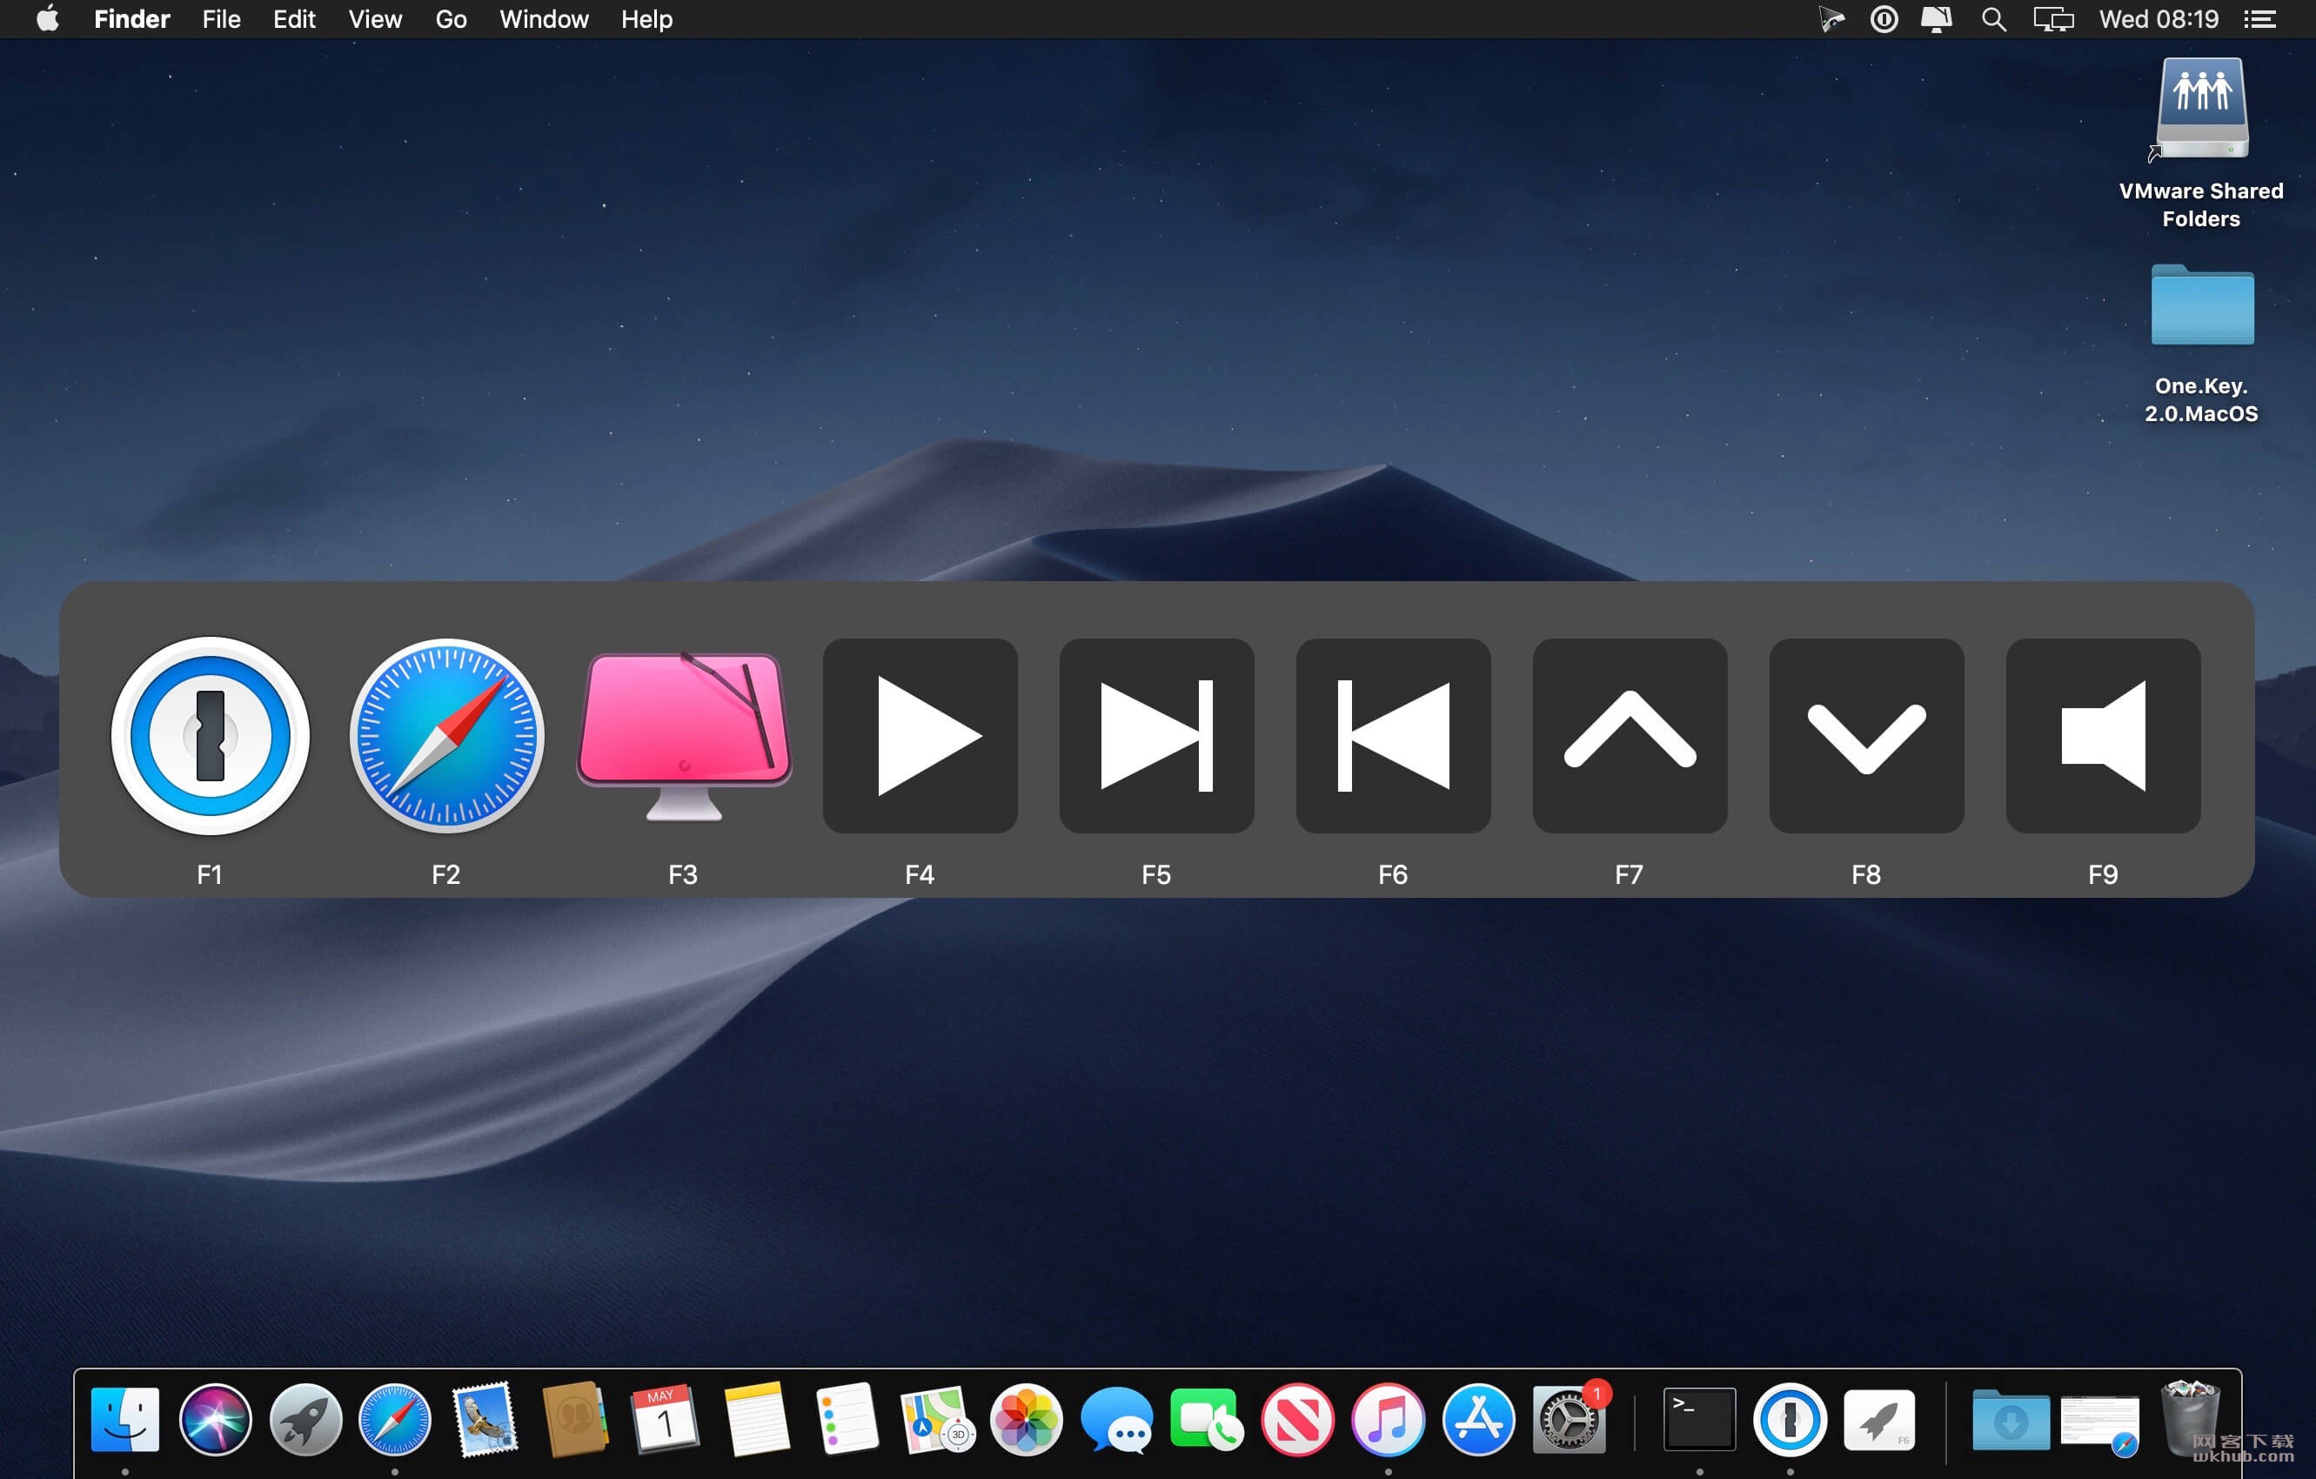Open the File menu
The width and height of the screenshot is (2316, 1479).
point(221,19)
